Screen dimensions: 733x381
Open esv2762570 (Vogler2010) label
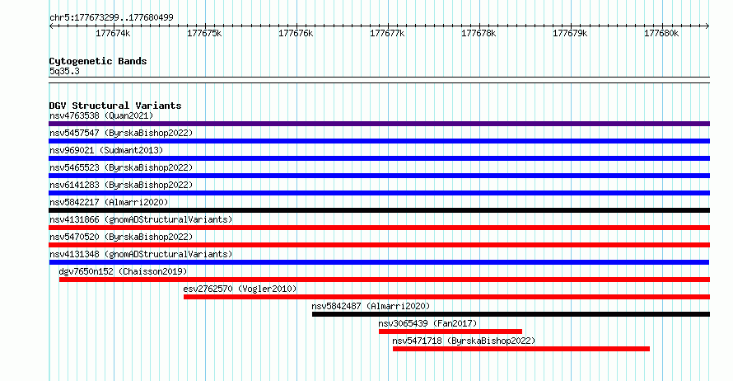[x=240, y=289]
